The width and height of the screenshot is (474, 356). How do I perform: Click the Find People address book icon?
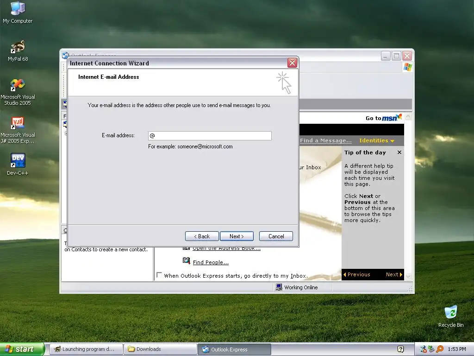tap(186, 261)
